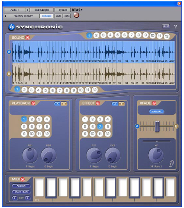Select Playback preset 6
Viewport: 184px width, 208px height.
coord(32,126)
